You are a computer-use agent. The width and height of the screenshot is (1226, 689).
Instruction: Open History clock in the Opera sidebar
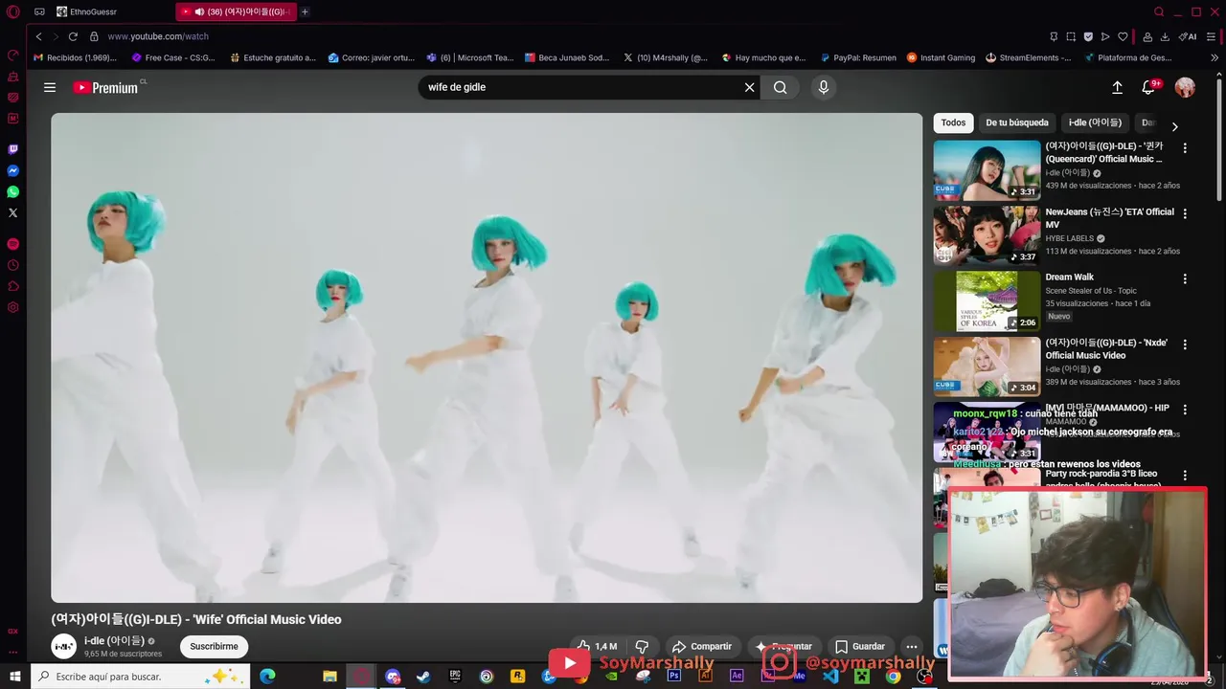tap(13, 265)
